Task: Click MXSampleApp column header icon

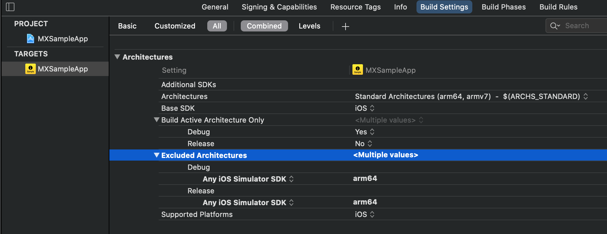Action: click(358, 70)
